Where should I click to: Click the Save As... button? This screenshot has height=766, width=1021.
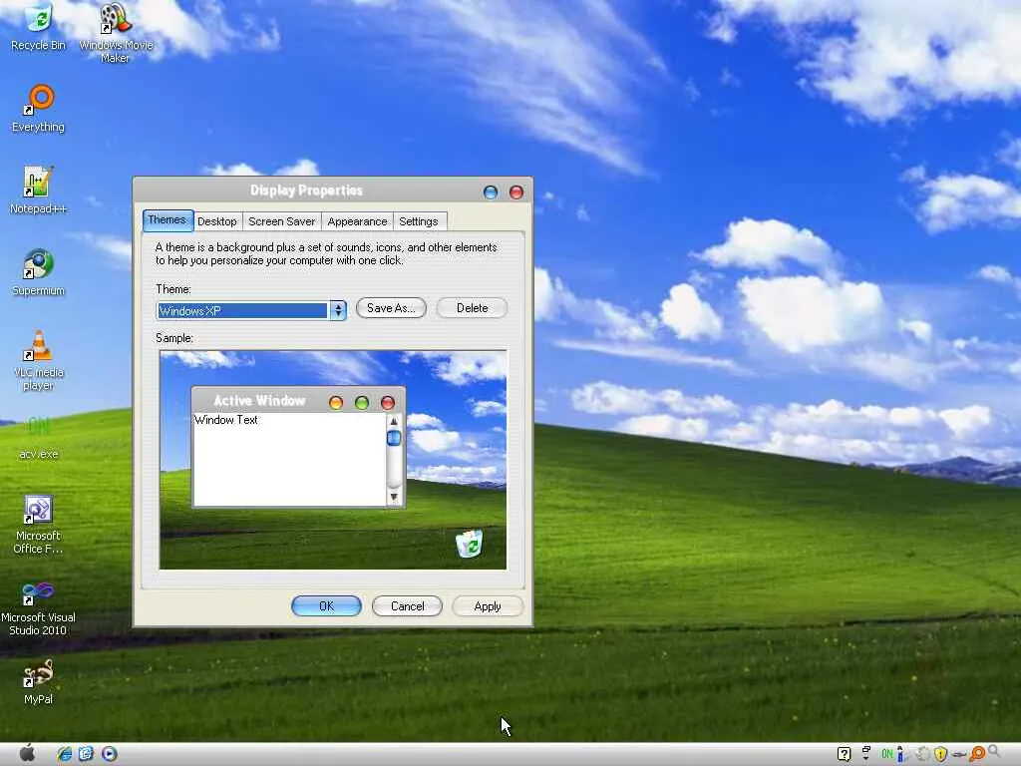[391, 308]
